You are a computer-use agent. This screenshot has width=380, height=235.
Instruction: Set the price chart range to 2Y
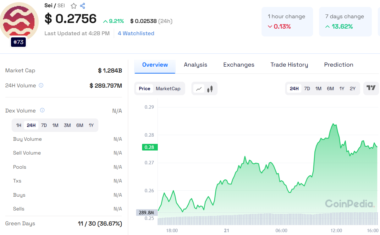pos(353,89)
